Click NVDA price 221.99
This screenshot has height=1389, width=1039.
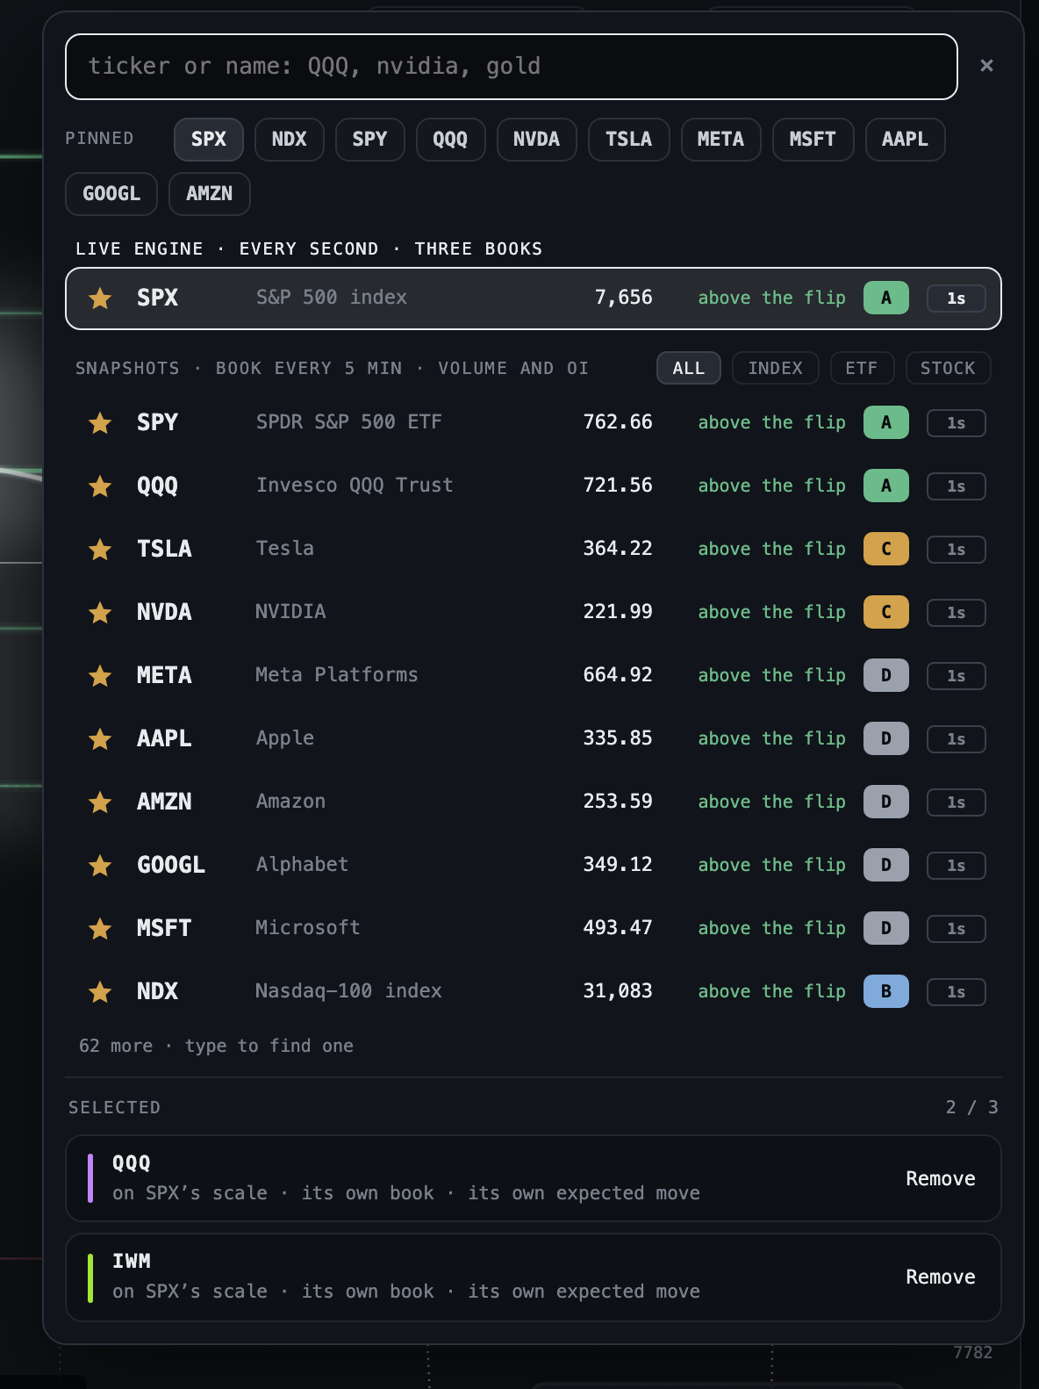(618, 612)
